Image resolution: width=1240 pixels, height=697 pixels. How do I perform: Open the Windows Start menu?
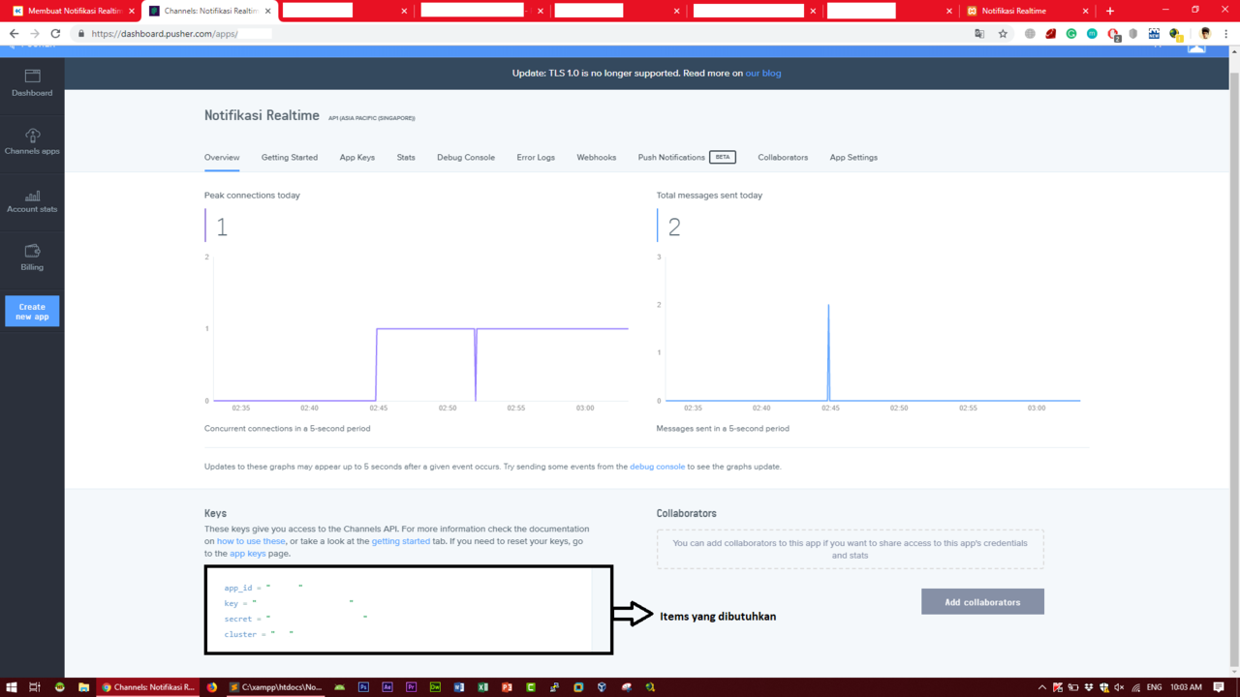(12, 687)
